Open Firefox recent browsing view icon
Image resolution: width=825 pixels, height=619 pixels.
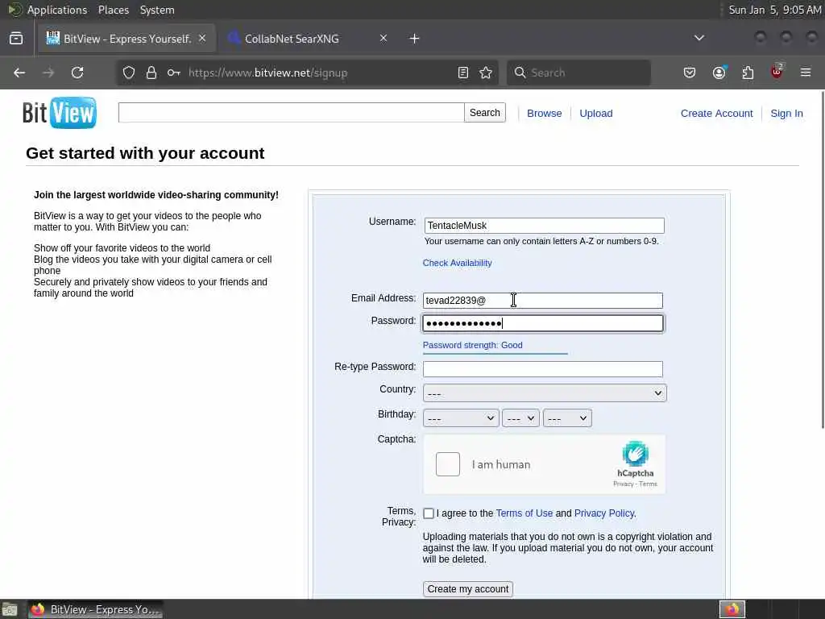tap(16, 39)
